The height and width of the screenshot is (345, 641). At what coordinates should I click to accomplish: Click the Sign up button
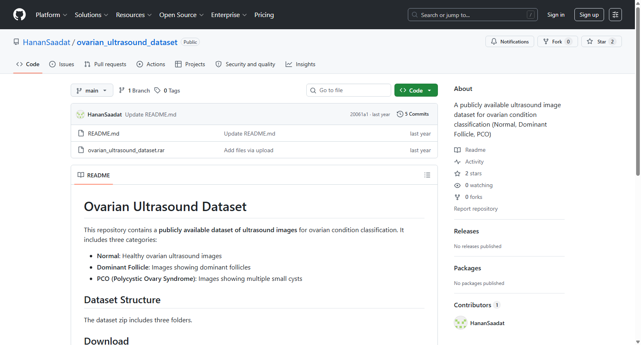(x=589, y=15)
